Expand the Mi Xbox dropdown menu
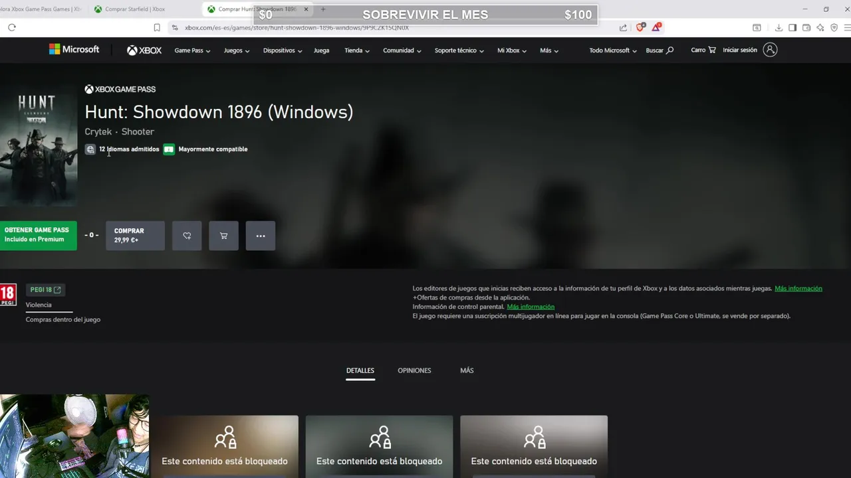Viewport: 851px width, 478px height. (x=512, y=50)
